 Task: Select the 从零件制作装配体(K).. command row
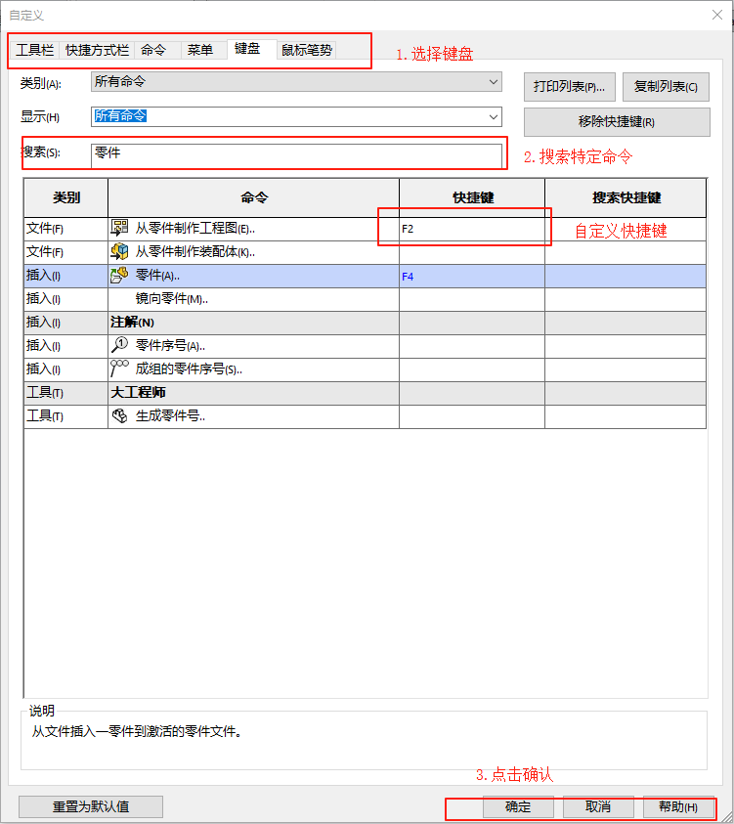pyautogui.click(x=365, y=252)
